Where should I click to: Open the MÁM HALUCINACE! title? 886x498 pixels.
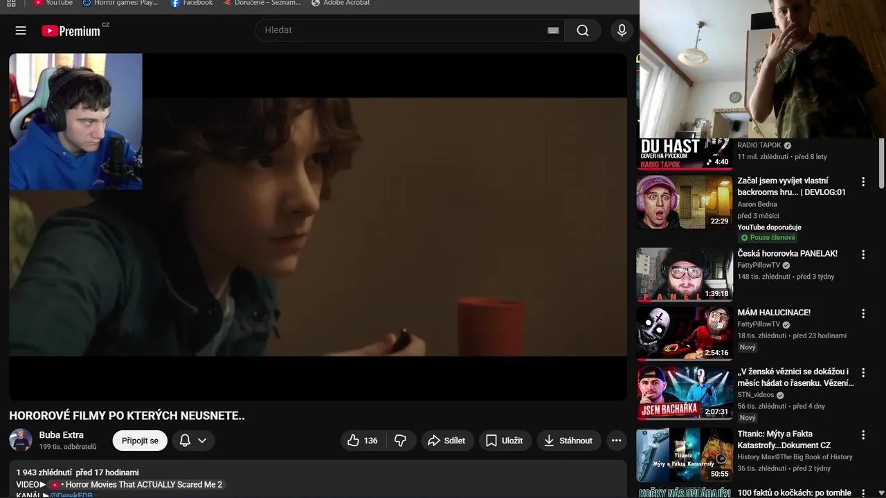pyautogui.click(x=774, y=313)
